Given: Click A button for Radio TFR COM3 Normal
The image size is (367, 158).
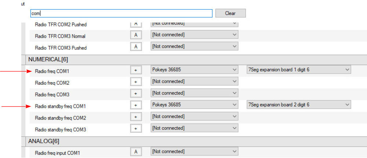Looking at the screenshot, I should pos(135,35).
